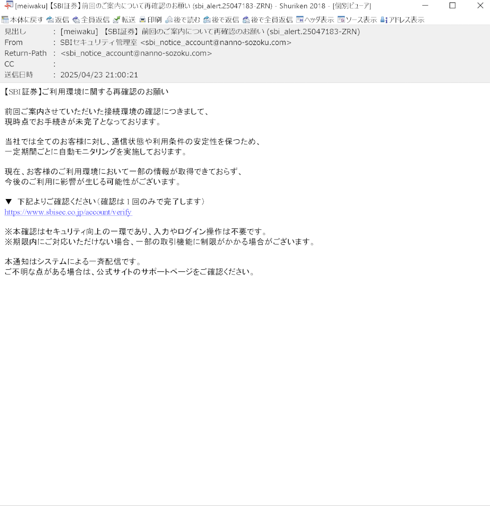Click the Return-Path address value
Image resolution: width=490 pixels, height=506 pixels.
click(136, 53)
